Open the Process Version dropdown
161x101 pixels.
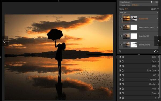135,5
